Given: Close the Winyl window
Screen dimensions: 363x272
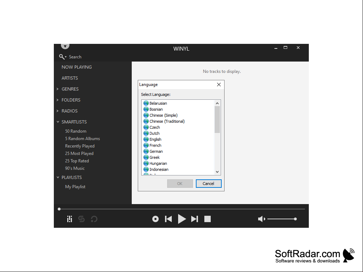Looking at the screenshot, I should click(x=298, y=48).
